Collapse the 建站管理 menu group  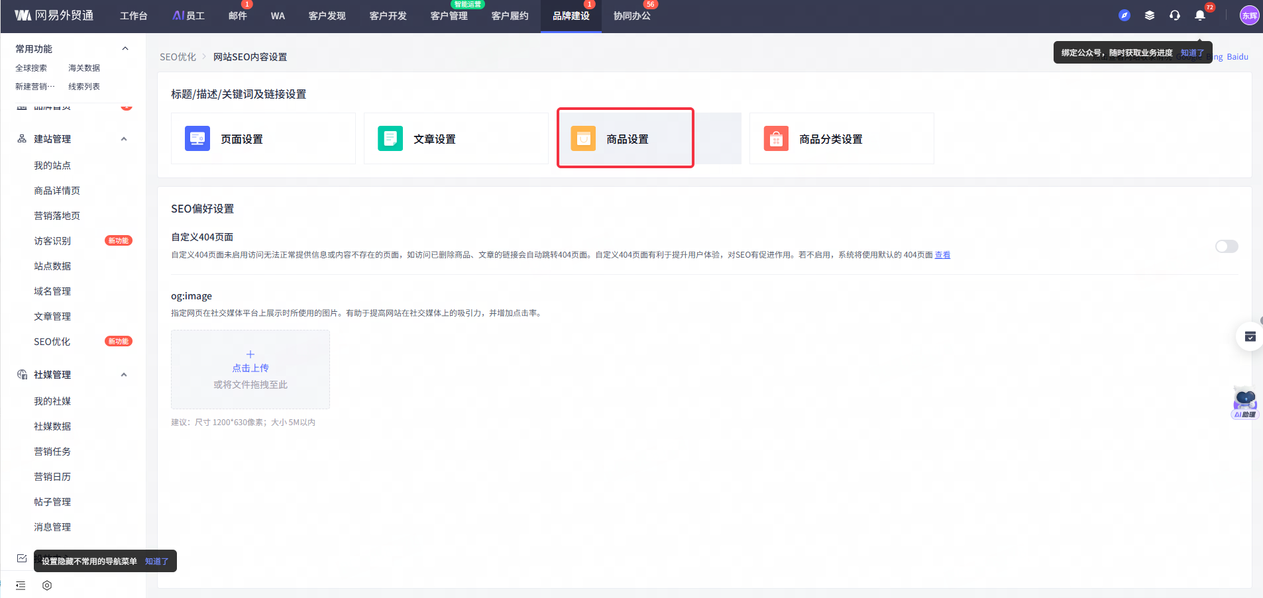(x=124, y=139)
